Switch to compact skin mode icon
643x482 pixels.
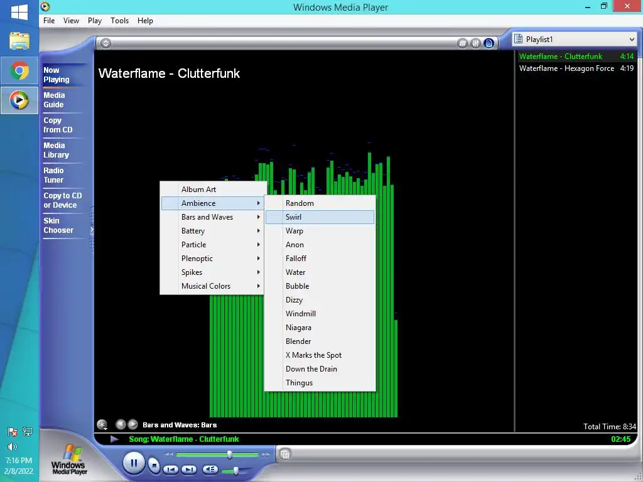click(x=285, y=454)
